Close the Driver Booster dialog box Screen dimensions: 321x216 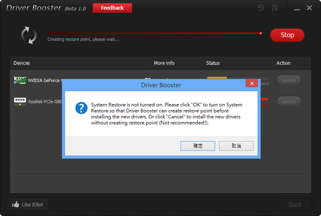click(252, 83)
